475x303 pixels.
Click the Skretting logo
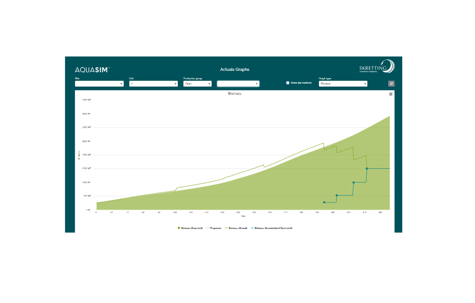pos(377,67)
